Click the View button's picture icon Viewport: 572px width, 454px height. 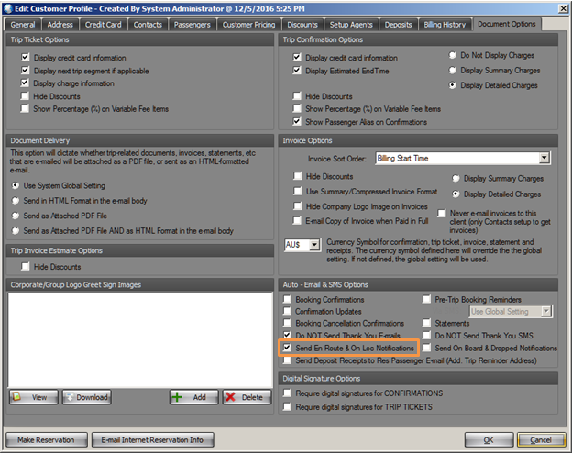coord(16,397)
